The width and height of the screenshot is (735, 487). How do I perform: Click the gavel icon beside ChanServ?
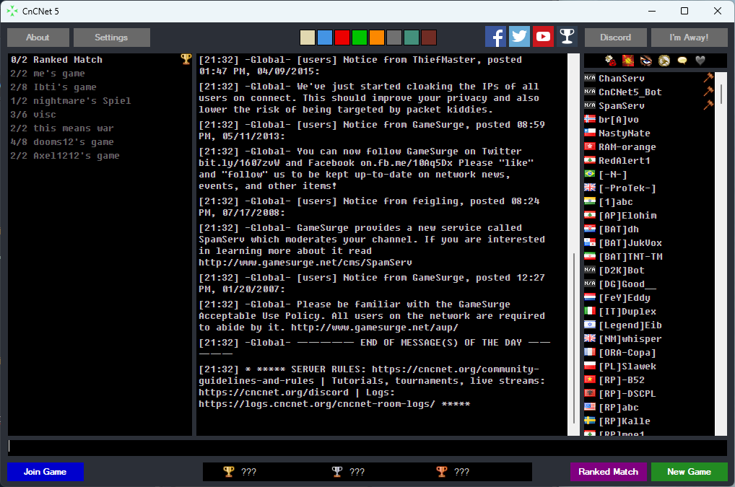pos(708,78)
